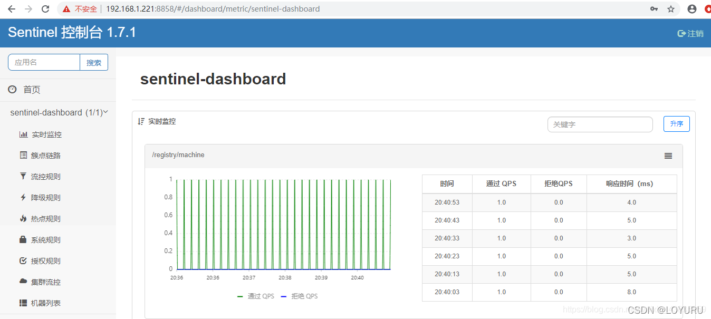Click 降级规则 lightning icon
The image size is (711, 319).
point(23,197)
